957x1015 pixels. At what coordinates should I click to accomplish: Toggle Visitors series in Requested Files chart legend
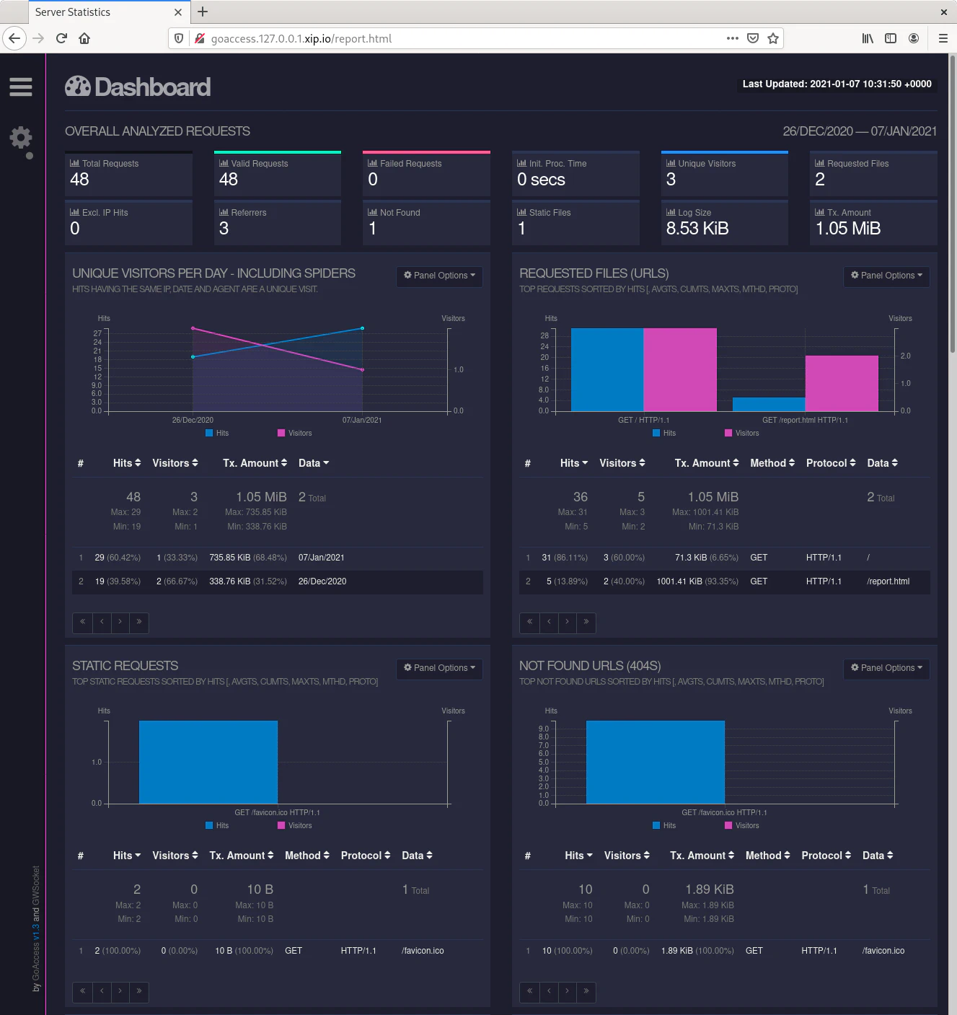(x=742, y=433)
